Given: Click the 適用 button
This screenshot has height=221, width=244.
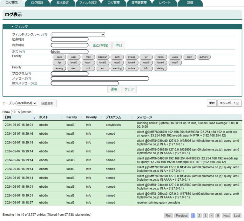Looking at the screenshot, I should point(113,90).
